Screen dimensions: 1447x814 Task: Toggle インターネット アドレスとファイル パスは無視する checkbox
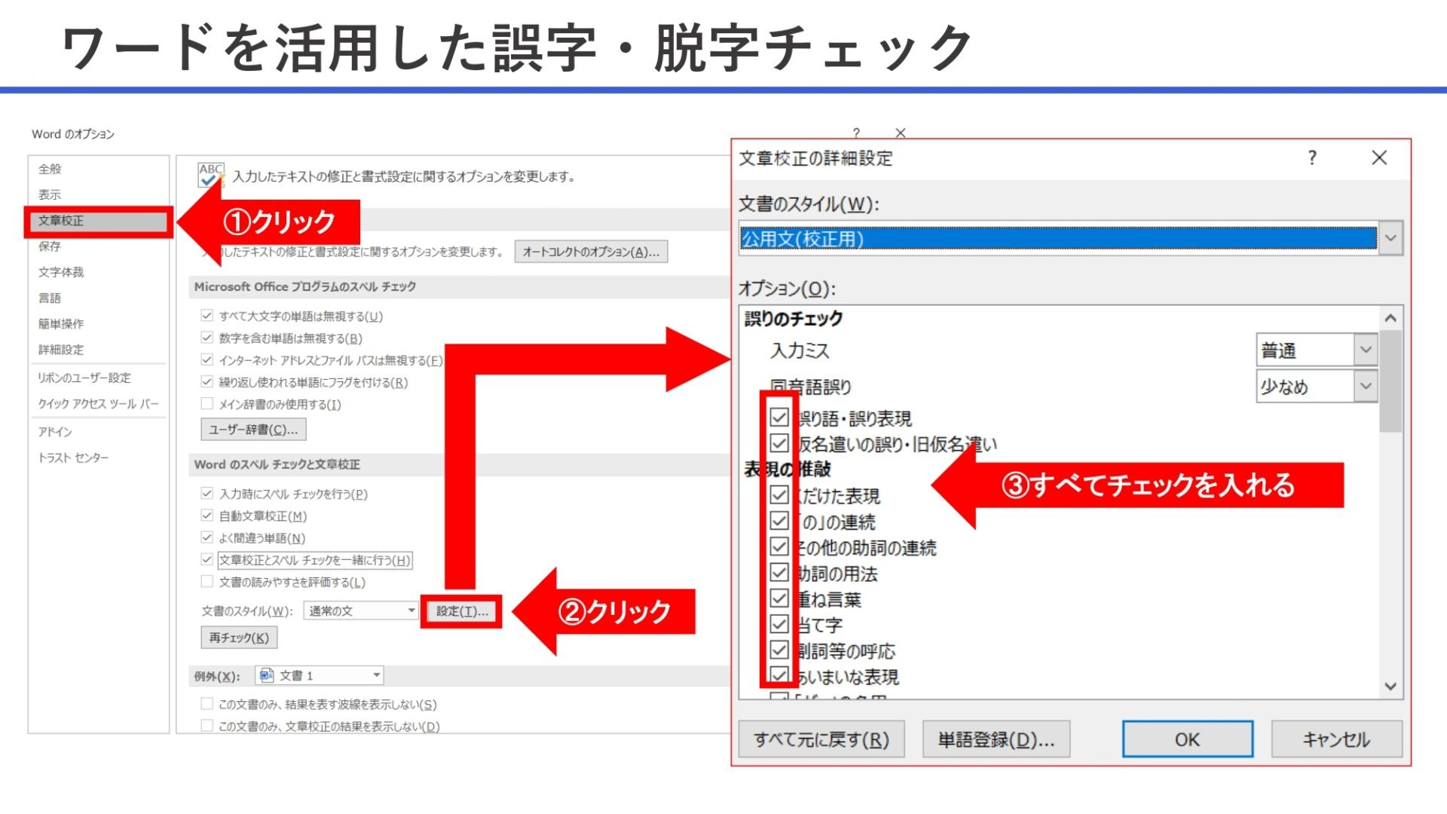206,360
